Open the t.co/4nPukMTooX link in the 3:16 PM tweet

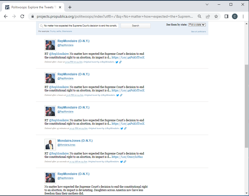point(128,90)
